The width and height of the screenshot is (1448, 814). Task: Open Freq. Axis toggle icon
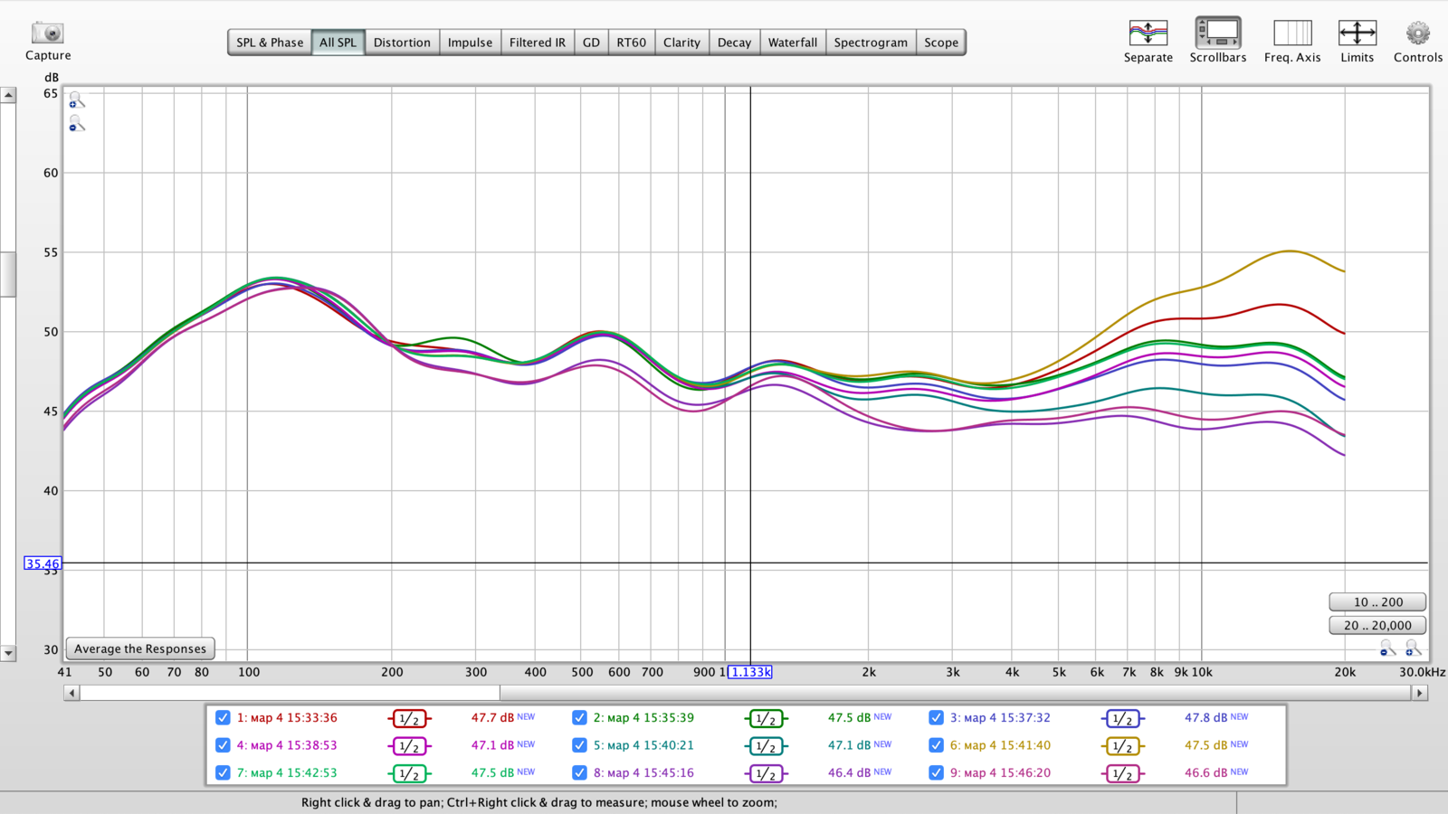pyautogui.click(x=1292, y=33)
